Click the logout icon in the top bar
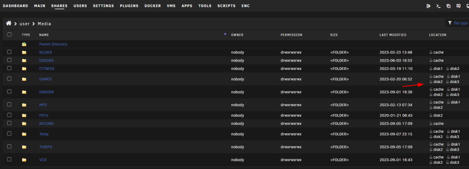The width and height of the screenshot is (469, 169). pyautogui.click(x=428, y=6)
